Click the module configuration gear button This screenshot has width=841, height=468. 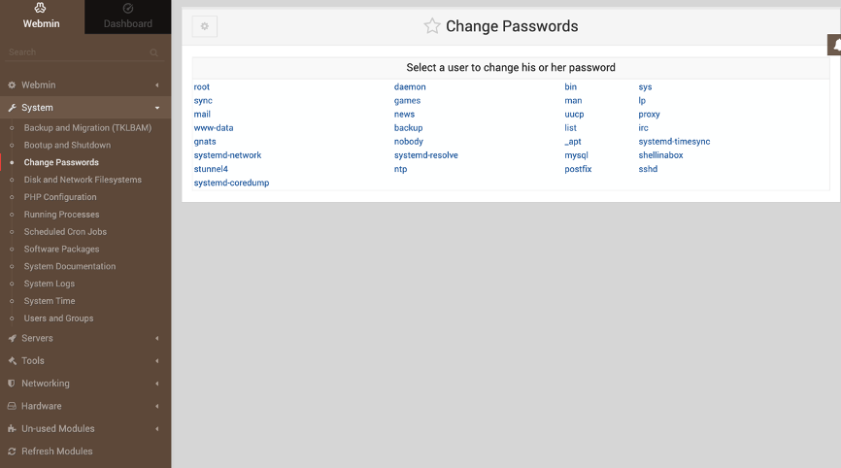coord(204,26)
